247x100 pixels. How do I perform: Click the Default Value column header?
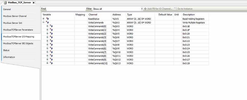pos(164,14)
